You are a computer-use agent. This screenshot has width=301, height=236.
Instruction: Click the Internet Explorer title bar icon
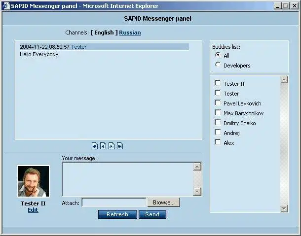coord(6,6)
